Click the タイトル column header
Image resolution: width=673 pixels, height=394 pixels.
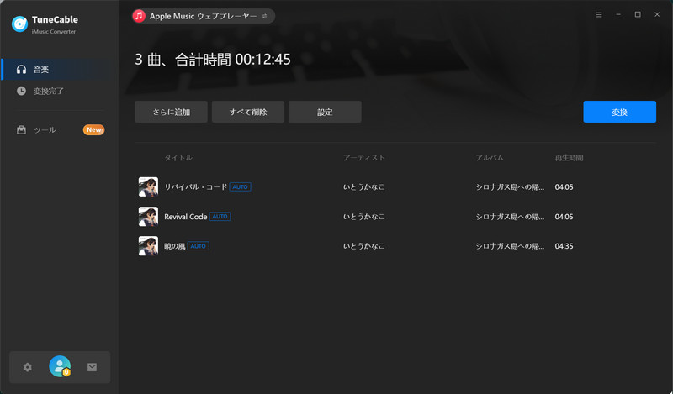[x=178, y=158]
